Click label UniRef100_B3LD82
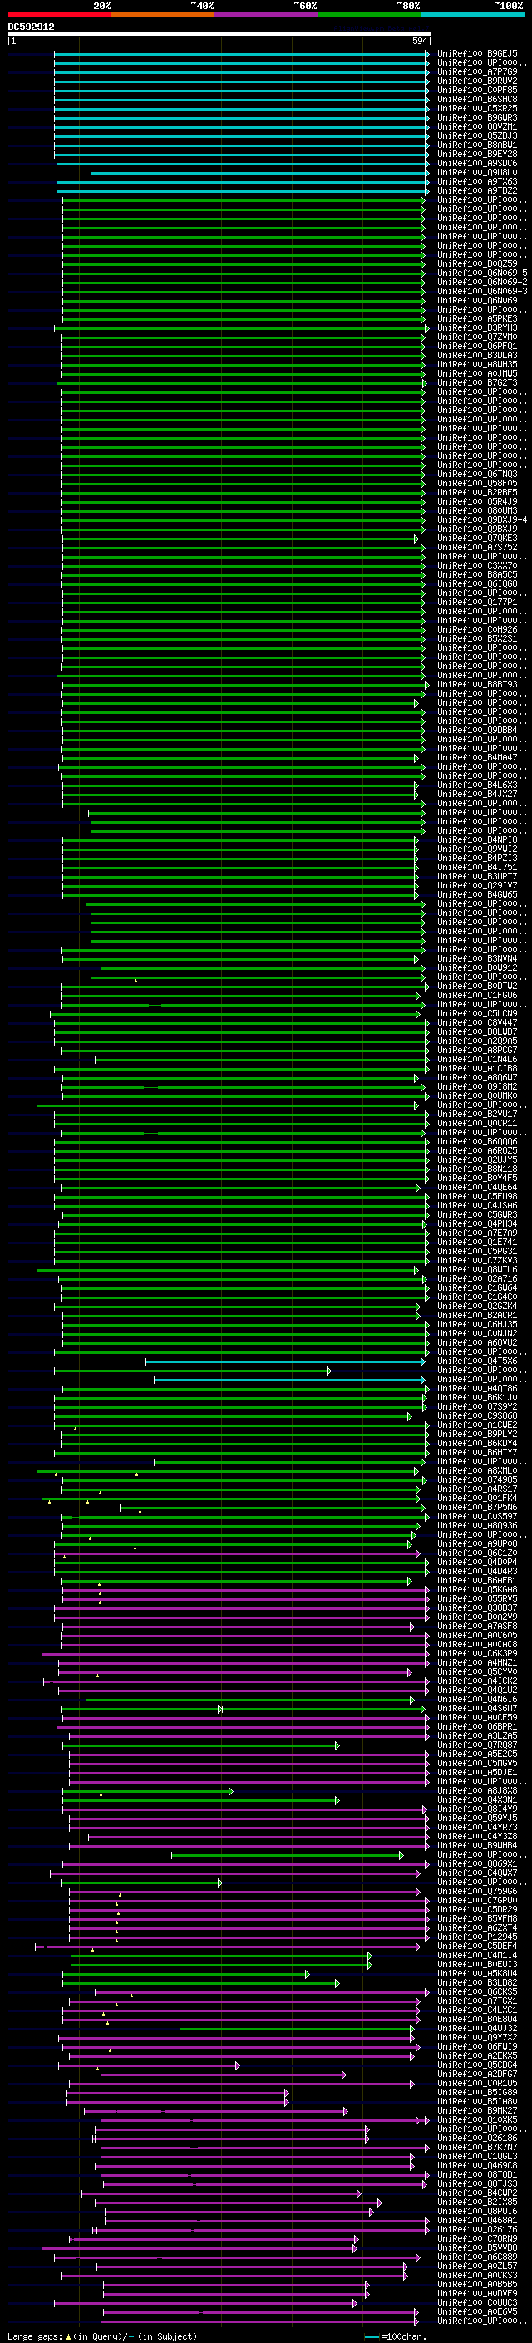Screen dimensions: 532x2343 click(476, 1982)
